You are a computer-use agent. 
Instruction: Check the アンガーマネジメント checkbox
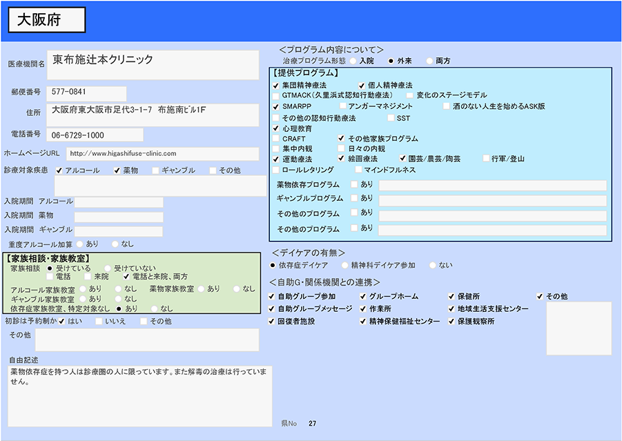click(x=343, y=107)
